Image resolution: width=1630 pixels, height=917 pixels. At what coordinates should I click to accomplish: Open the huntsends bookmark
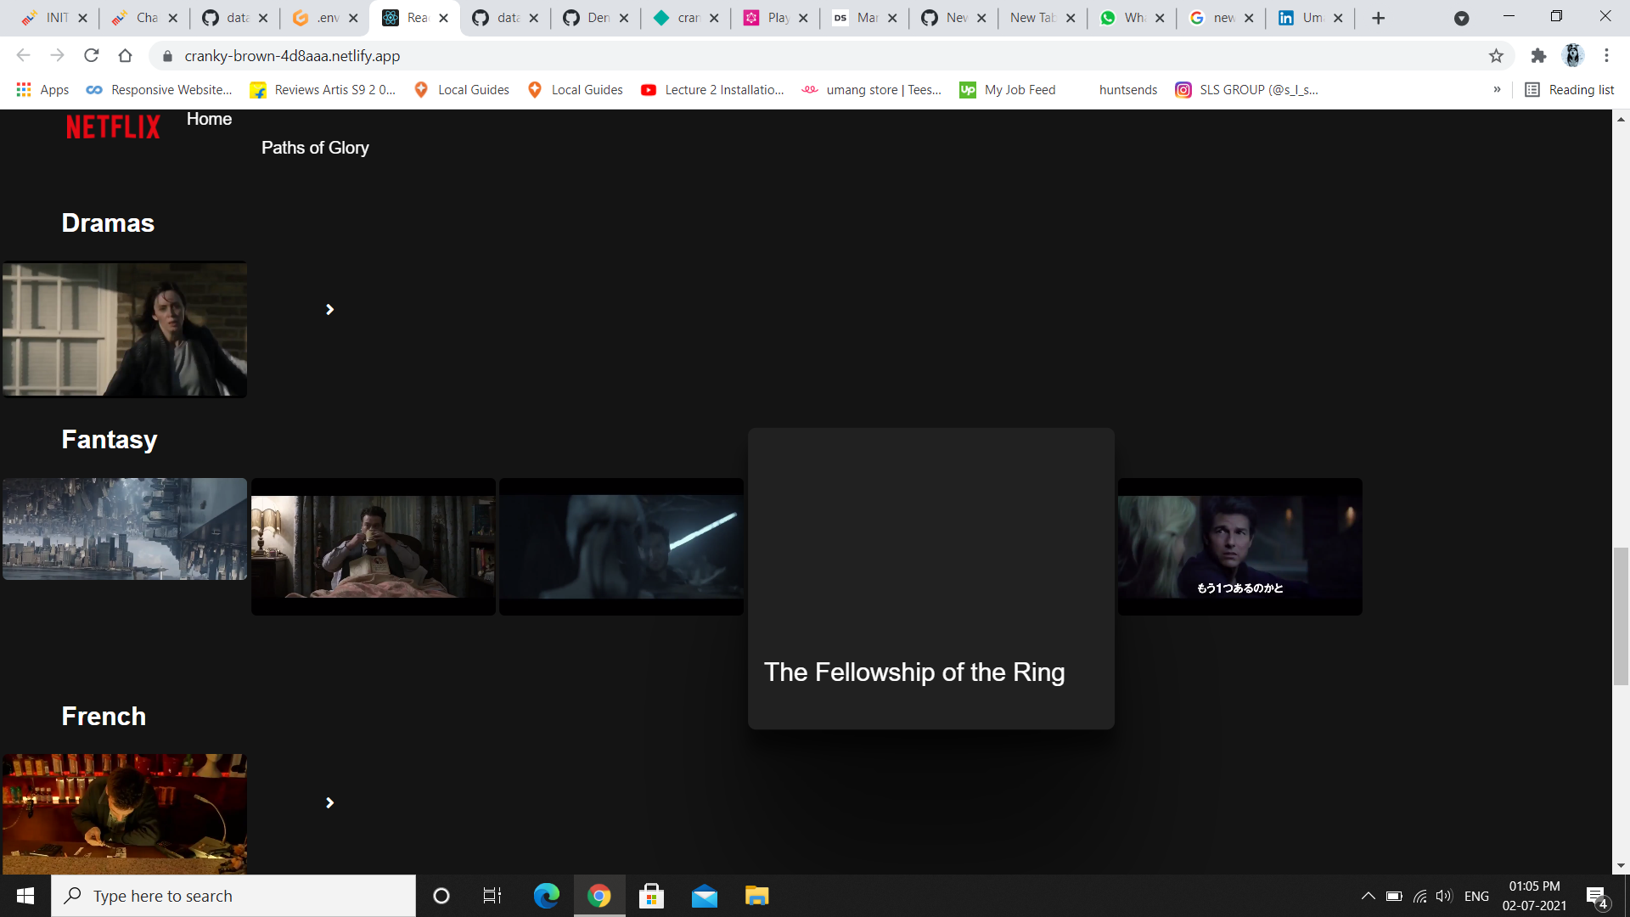pyautogui.click(x=1127, y=89)
